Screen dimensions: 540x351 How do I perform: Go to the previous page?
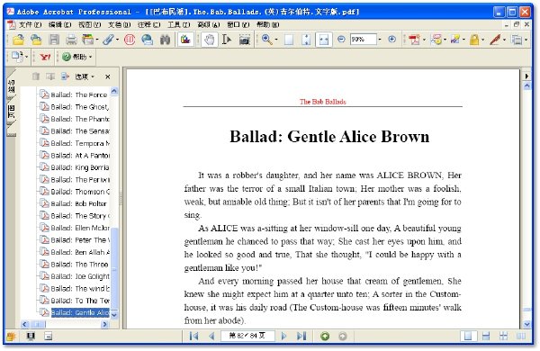211,336
